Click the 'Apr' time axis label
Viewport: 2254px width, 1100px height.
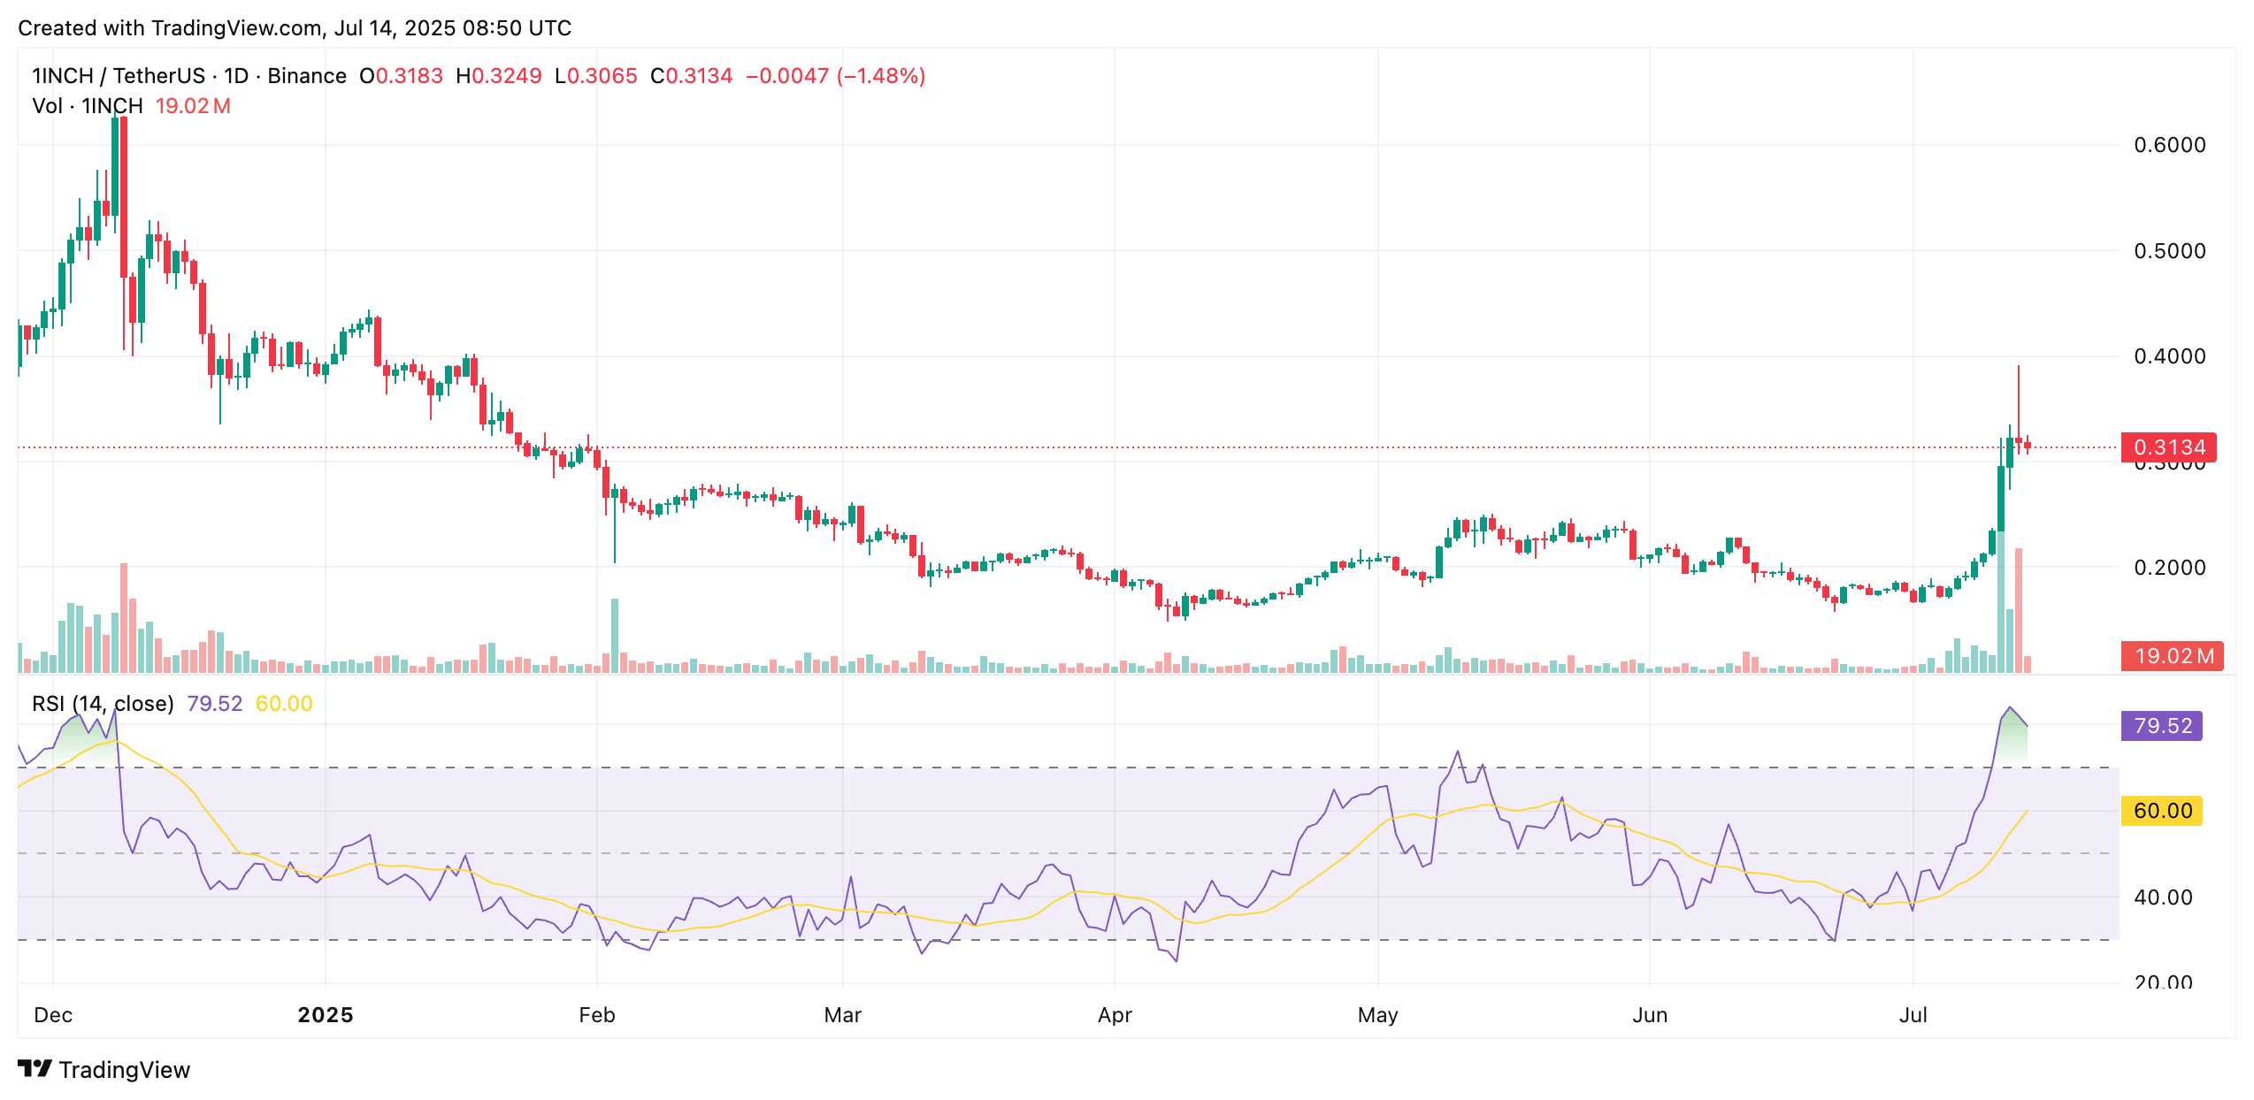1115,1015
